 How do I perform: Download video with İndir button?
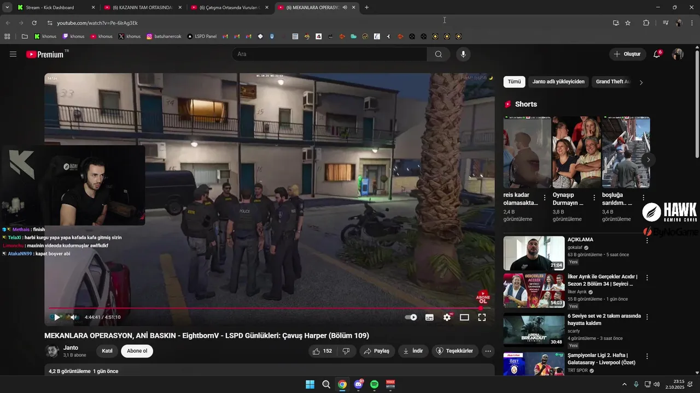pos(413,351)
